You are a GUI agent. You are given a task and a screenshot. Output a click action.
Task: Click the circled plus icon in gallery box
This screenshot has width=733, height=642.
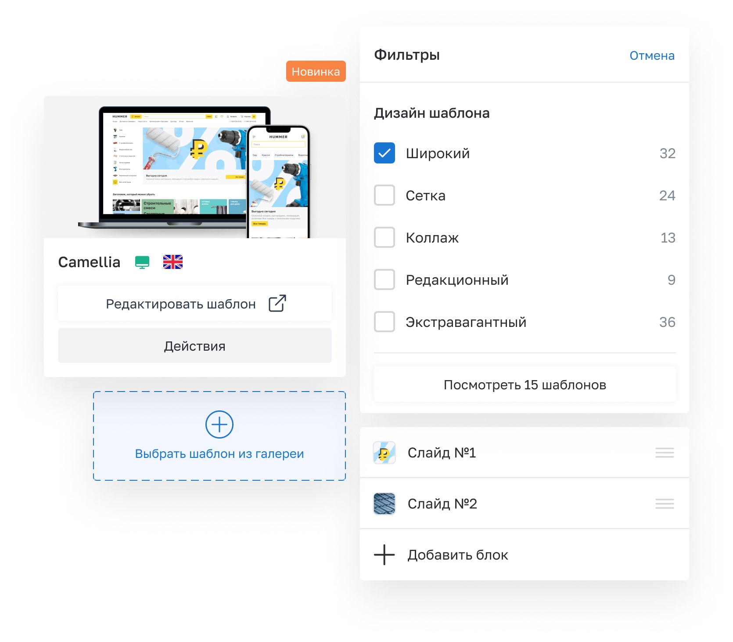click(x=219, y=424)
